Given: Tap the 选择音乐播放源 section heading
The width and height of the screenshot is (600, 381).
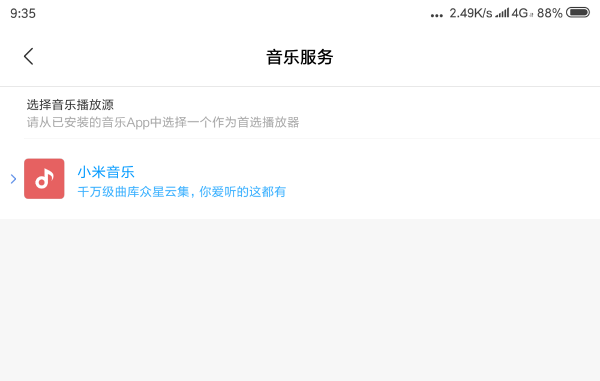Looking at the screenshot, I should pos(70,104).
